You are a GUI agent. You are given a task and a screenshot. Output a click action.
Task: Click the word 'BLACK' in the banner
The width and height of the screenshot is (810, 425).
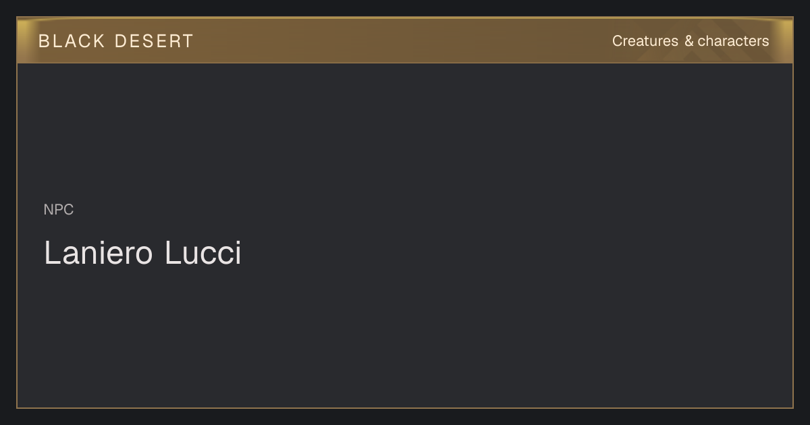pyautogui.click(x=72, y=41)
